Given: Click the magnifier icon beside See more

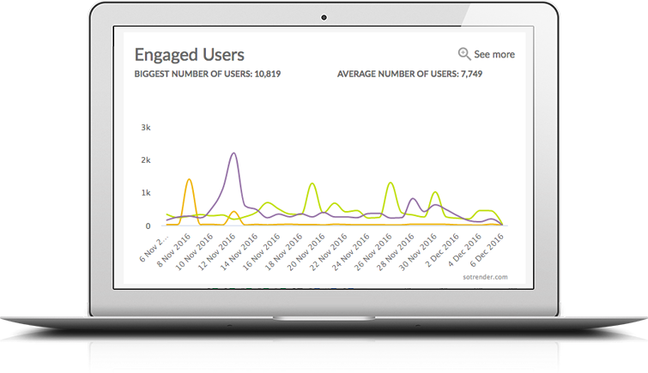Looking at the screenshot, I should click(464, 54).
